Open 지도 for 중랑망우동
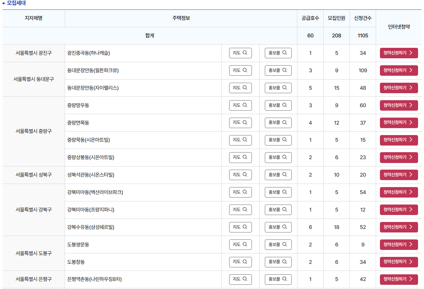 pyautogui.click(x=240, y=105)
